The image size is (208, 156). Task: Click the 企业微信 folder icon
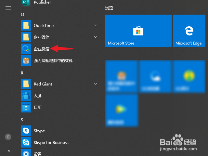[x=26, y=37]
